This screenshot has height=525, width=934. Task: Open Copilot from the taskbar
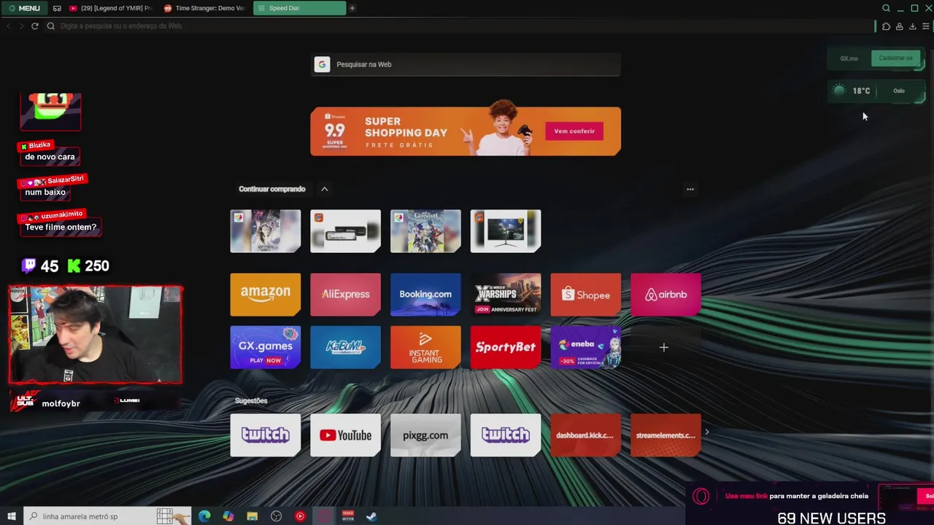pyautogui.click(x=228, y=516)
